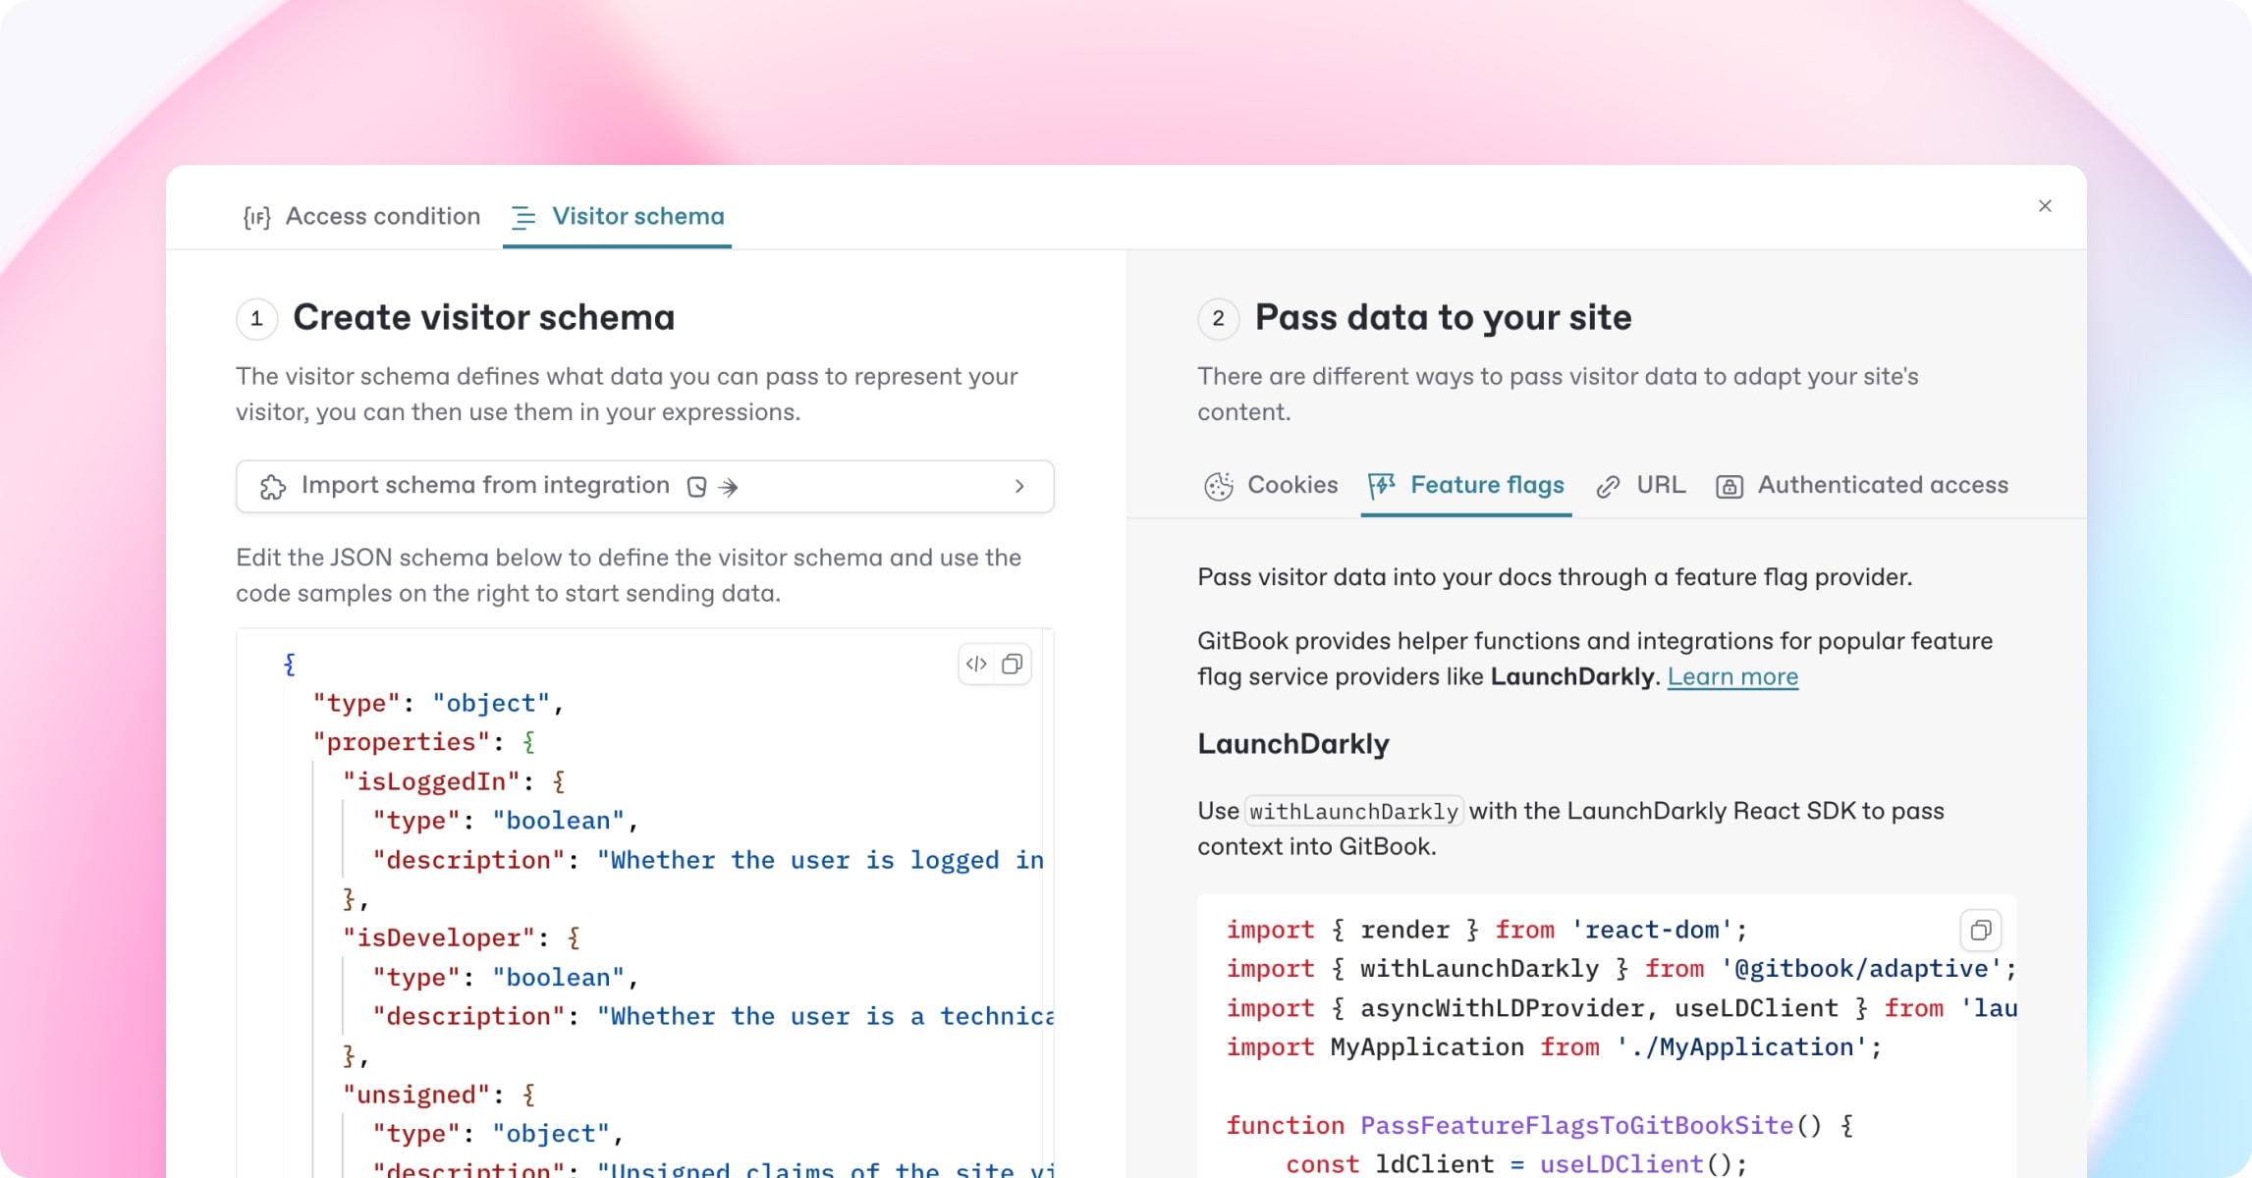Click the lock icon beside Authenticated access
The width and height of the screenshot is (2252, 1178).
coord(1730,487)
